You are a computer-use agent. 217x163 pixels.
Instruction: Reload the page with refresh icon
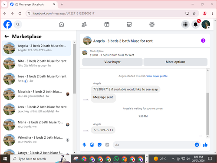point(20,13)
